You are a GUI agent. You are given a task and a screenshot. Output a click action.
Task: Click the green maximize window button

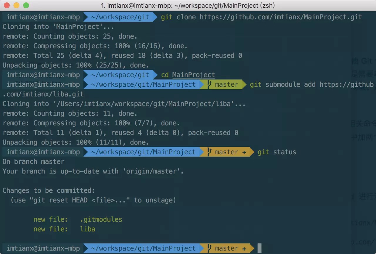coord(26,5)
